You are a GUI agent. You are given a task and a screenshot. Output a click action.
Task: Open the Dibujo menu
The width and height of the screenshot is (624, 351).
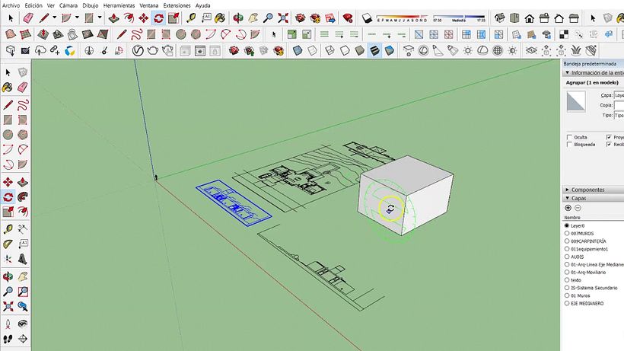91,5
